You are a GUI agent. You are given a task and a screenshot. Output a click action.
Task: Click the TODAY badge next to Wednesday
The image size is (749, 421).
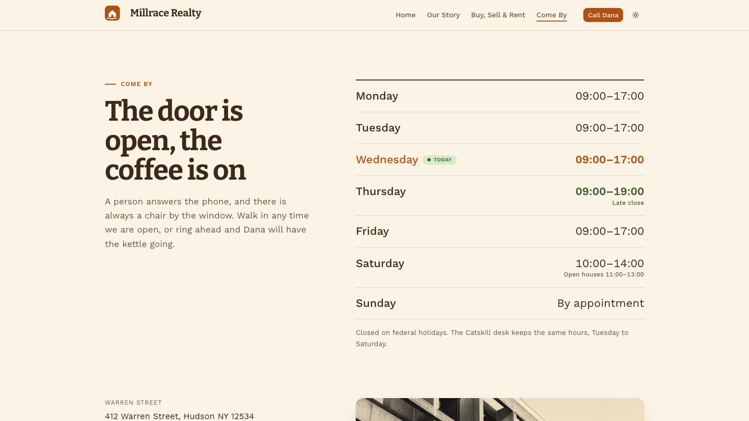440,160
